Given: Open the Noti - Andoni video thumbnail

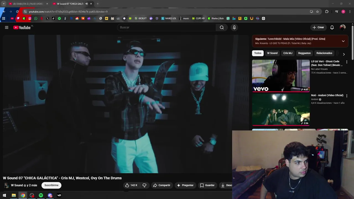Looking at the screenshot, I should click(281, 109).
